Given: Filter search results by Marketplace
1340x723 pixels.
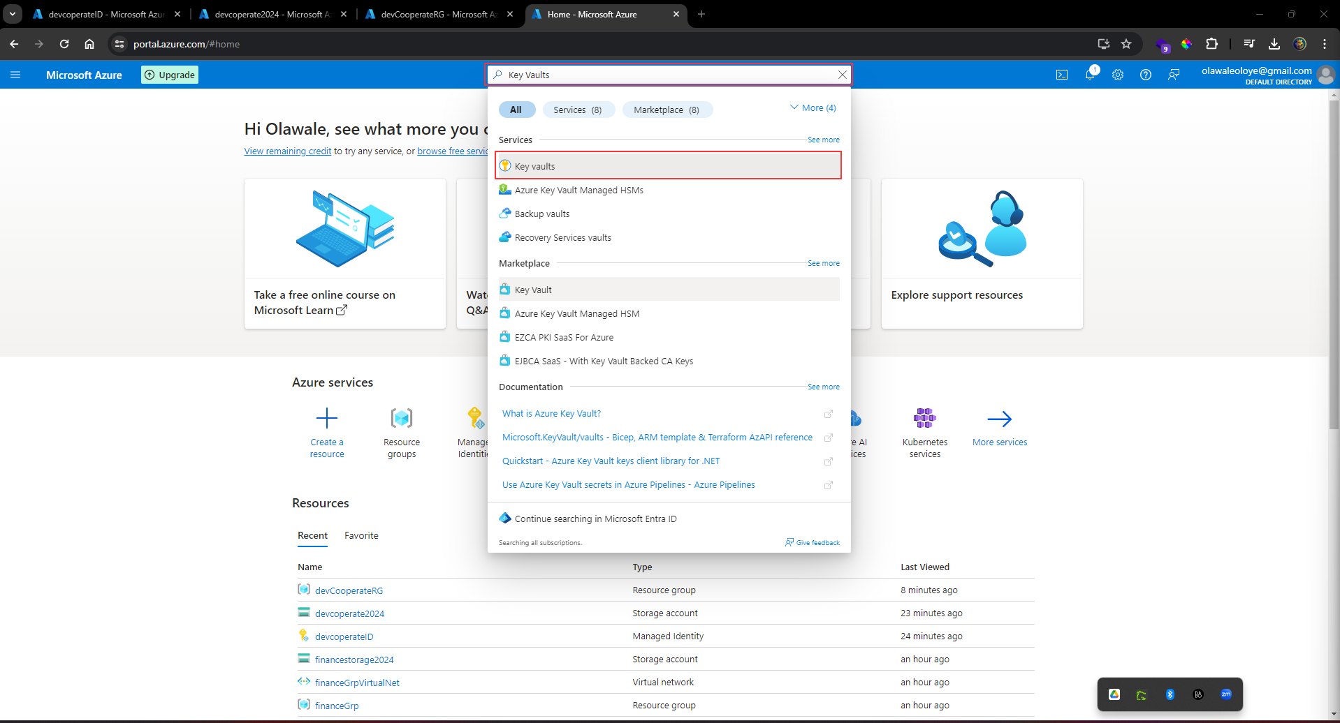Looking at the screenshot, I should (667, 110).
